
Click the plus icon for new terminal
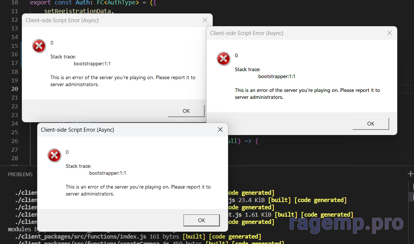[x=410, y=174]
